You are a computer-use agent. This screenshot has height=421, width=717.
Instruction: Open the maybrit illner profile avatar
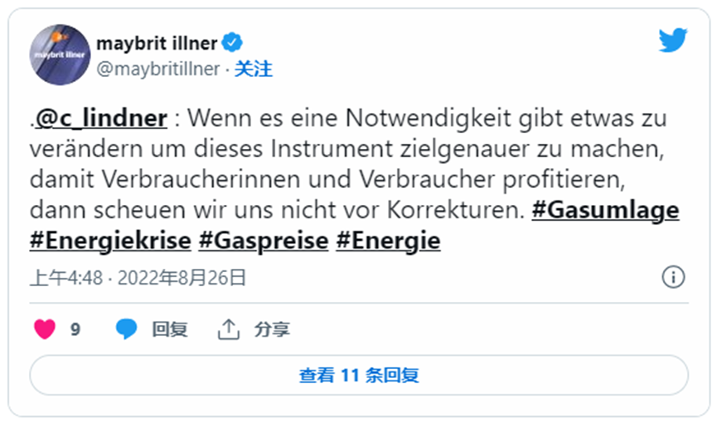[x=60, y=55]
